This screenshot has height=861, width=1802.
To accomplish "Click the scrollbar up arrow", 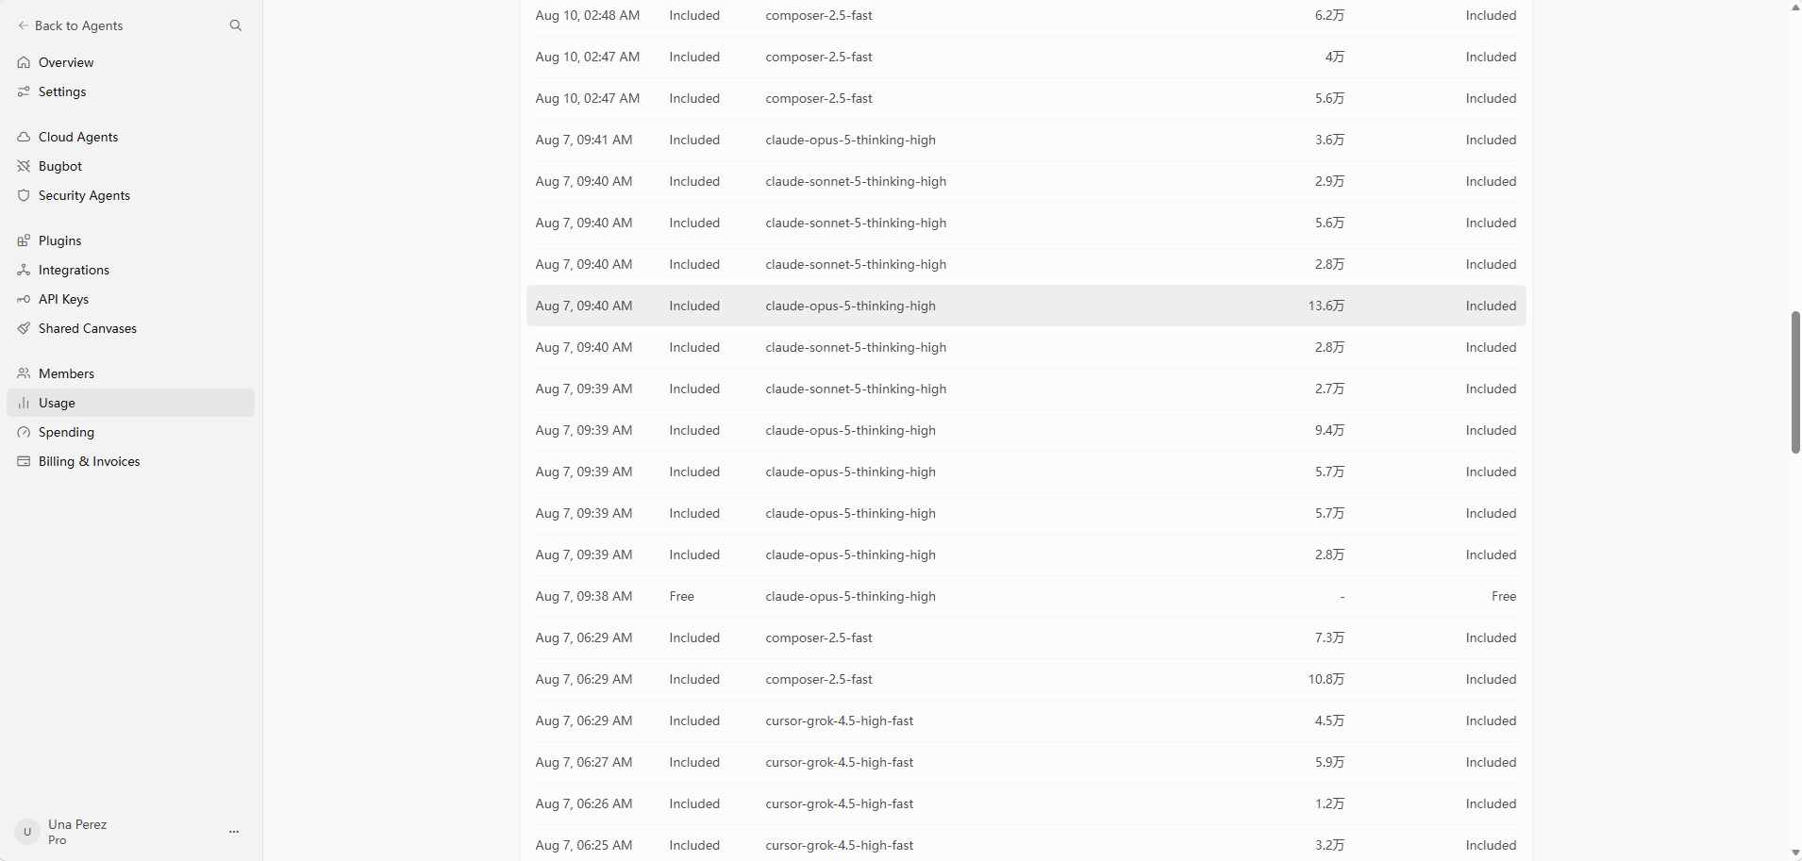I will pyautogui.click(x=1795, y=8).
